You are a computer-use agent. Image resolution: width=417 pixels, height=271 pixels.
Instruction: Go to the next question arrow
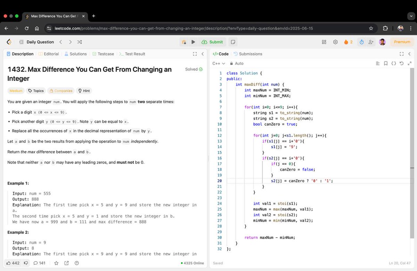[x=70, y=42]
